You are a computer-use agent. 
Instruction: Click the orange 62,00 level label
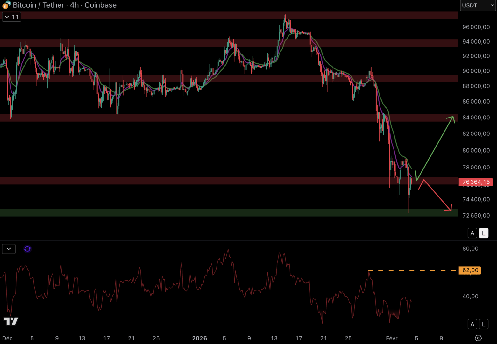tap(470, 270)
